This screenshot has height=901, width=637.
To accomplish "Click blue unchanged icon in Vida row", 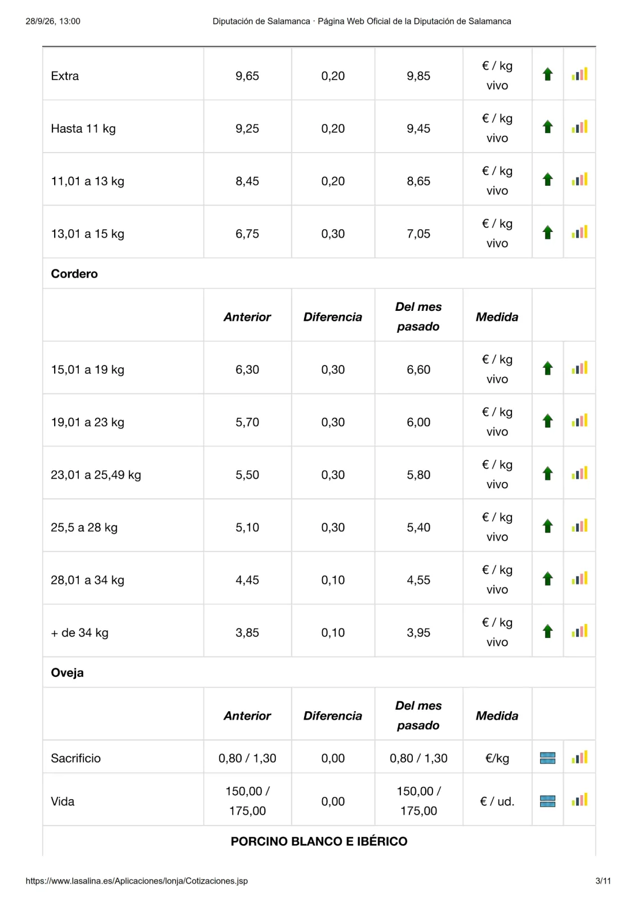I will (547, 801).
